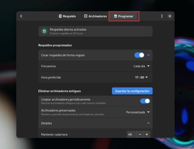
Task: Collapse the Detalles section
Action: 148,123
